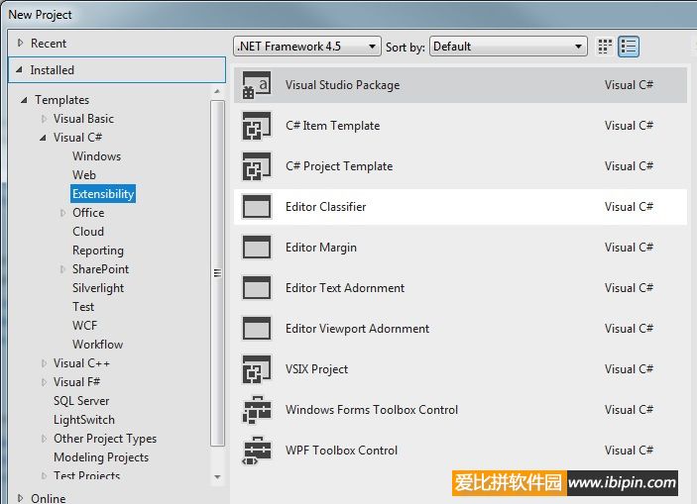Click the template tree scrollbar thumb
Screen dimensions: 697x504
pyautogui.click(x=217, y=272)
